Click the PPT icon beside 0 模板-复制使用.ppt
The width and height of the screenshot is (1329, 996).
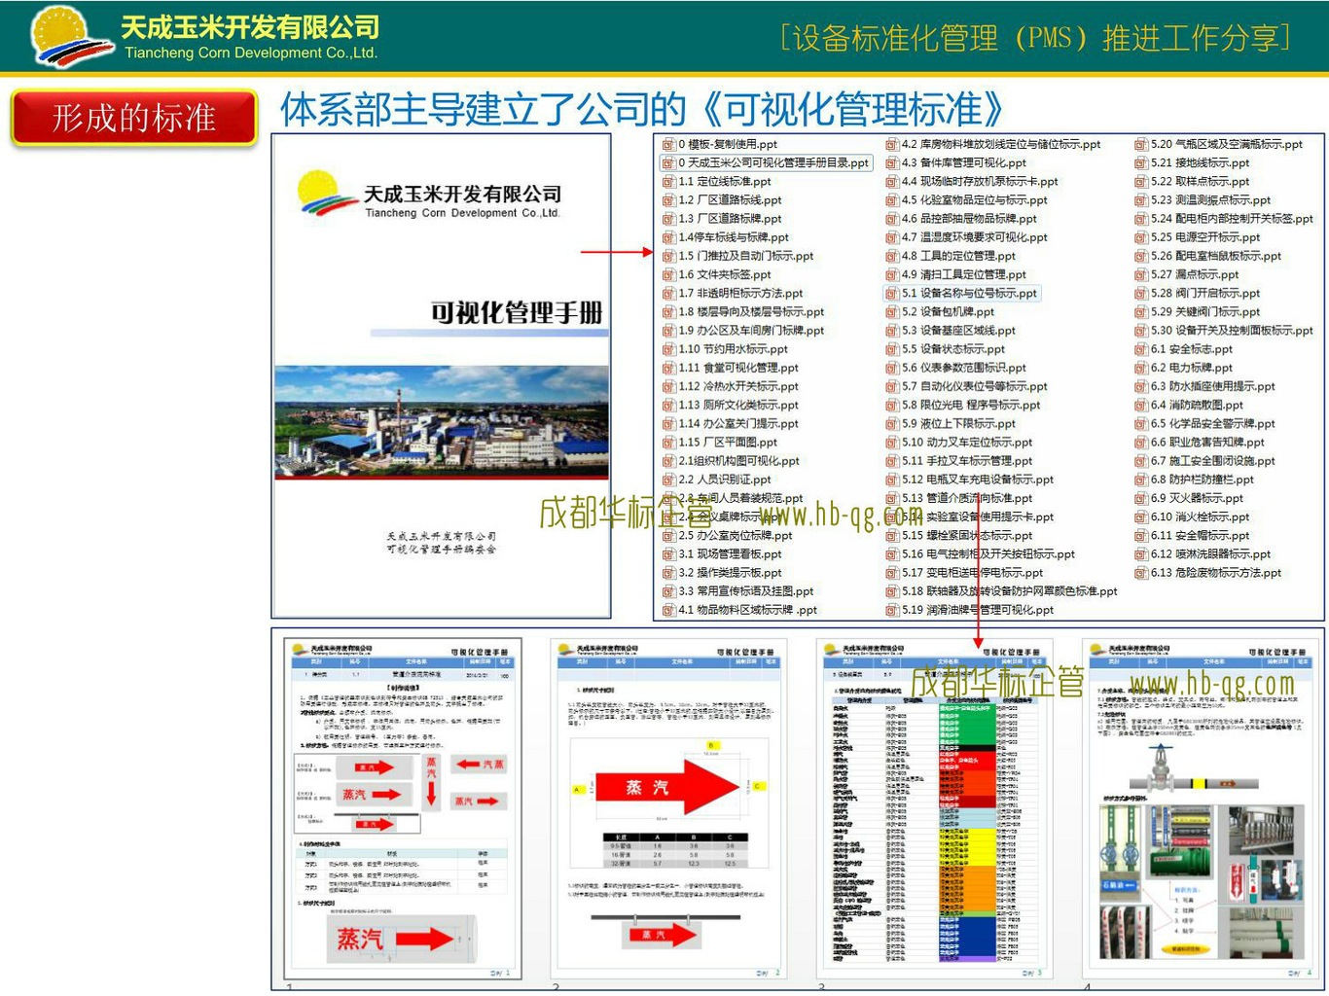click(x=668, y=144)
